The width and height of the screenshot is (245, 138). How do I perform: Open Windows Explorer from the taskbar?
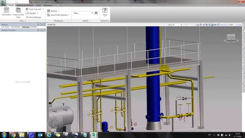point(22,135)
